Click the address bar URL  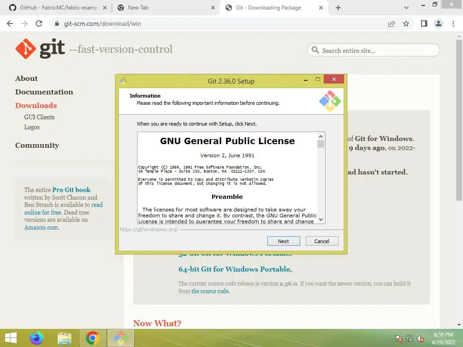(103, 23)
